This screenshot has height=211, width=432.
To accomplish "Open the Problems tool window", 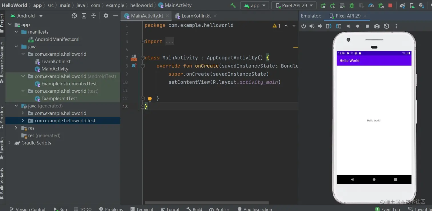I will click(x=111, y=209).
